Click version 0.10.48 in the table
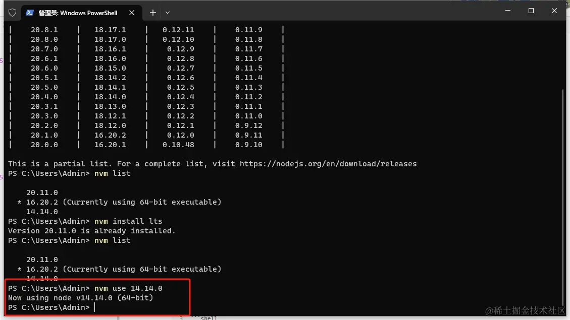Image resolution: width=570 pixels, height=320 pixels. (x=178, y=145)
